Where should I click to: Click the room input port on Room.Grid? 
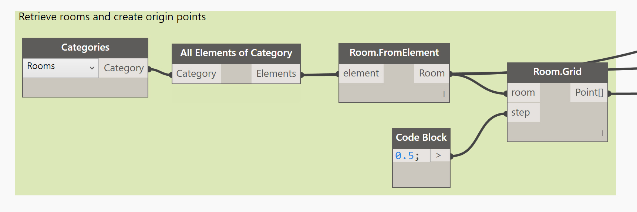523,92
